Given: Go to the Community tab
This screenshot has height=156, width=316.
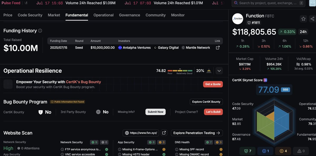Looking at the screenshot, I should click(156, 15).
